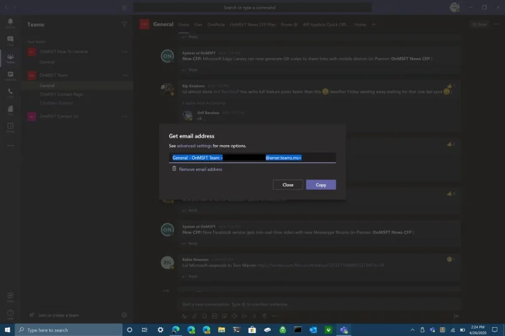The width and height of the screenshot is (505, 336).
Task: Attach a file to message
Action: [x=194, y=316]
